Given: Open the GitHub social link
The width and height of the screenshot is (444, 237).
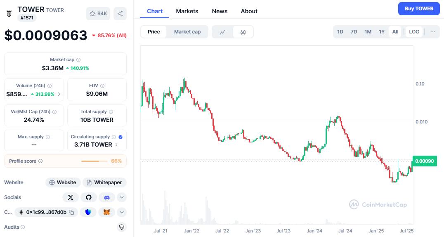Looking at the screenshot, I should [89, 197].
